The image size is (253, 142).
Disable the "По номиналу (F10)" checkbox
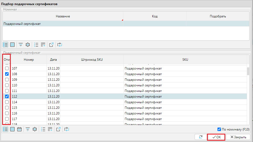coord(219,129)
